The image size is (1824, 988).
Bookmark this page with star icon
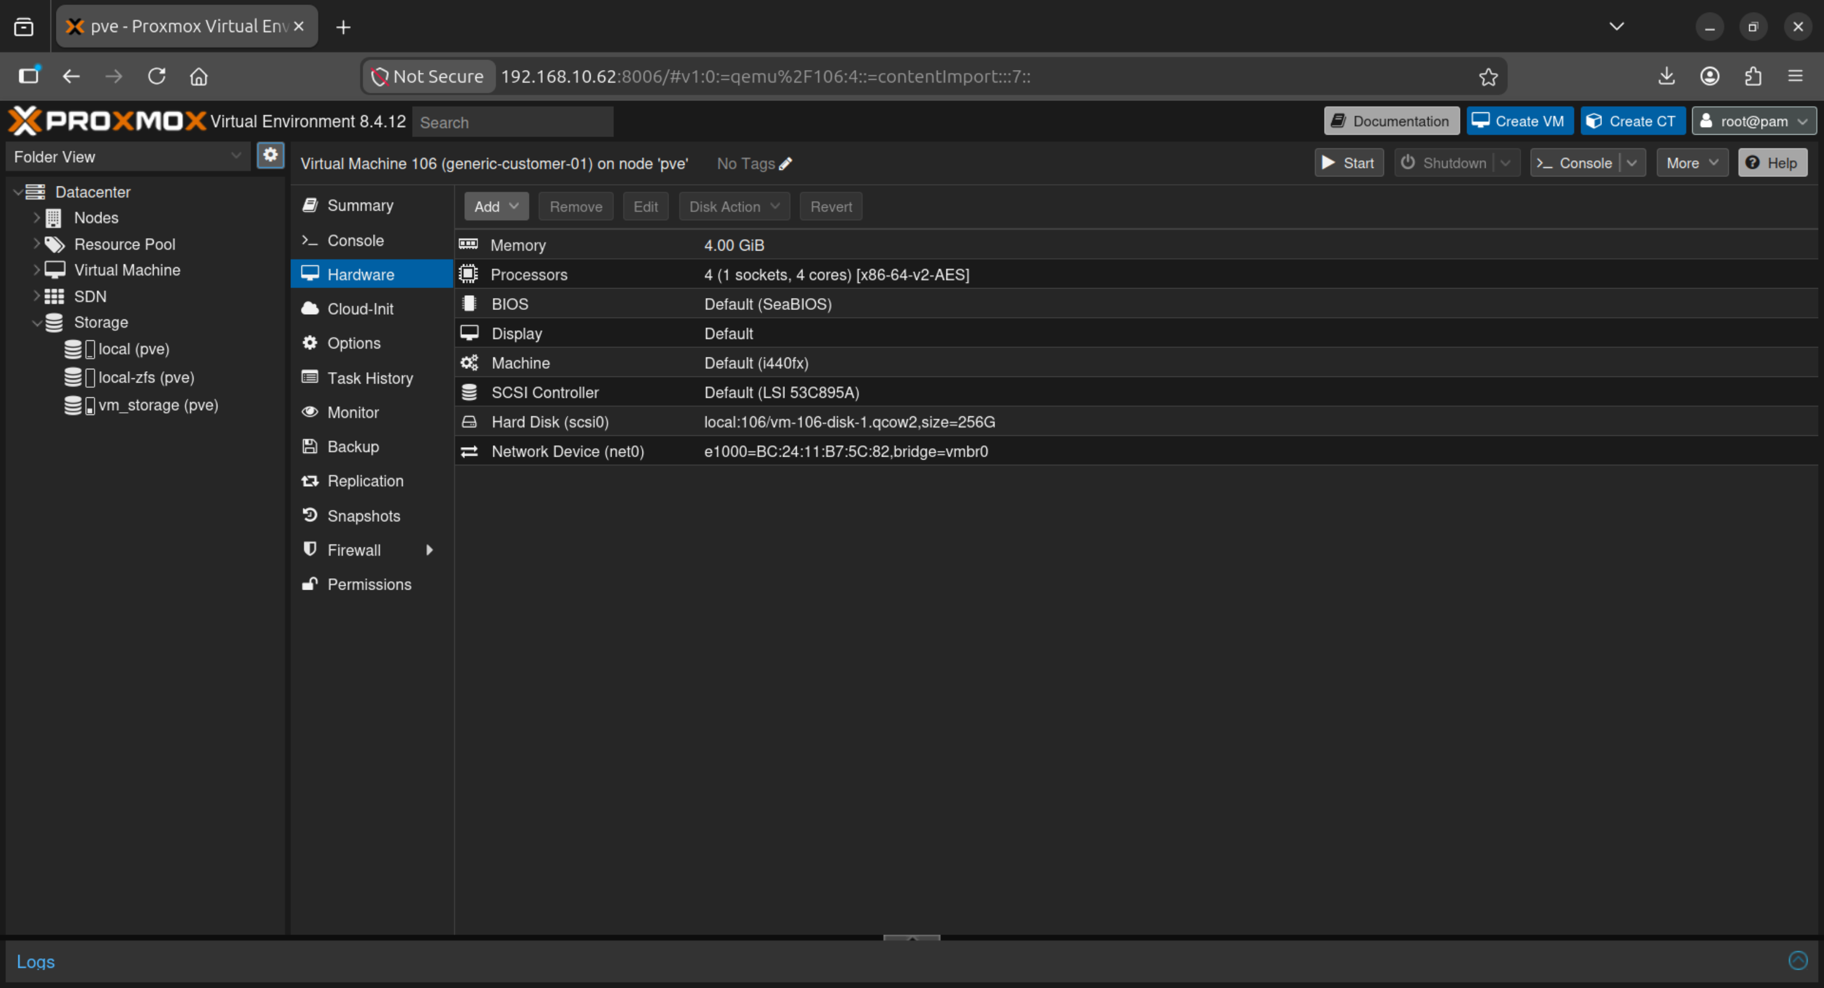[x=1489, y=77]
